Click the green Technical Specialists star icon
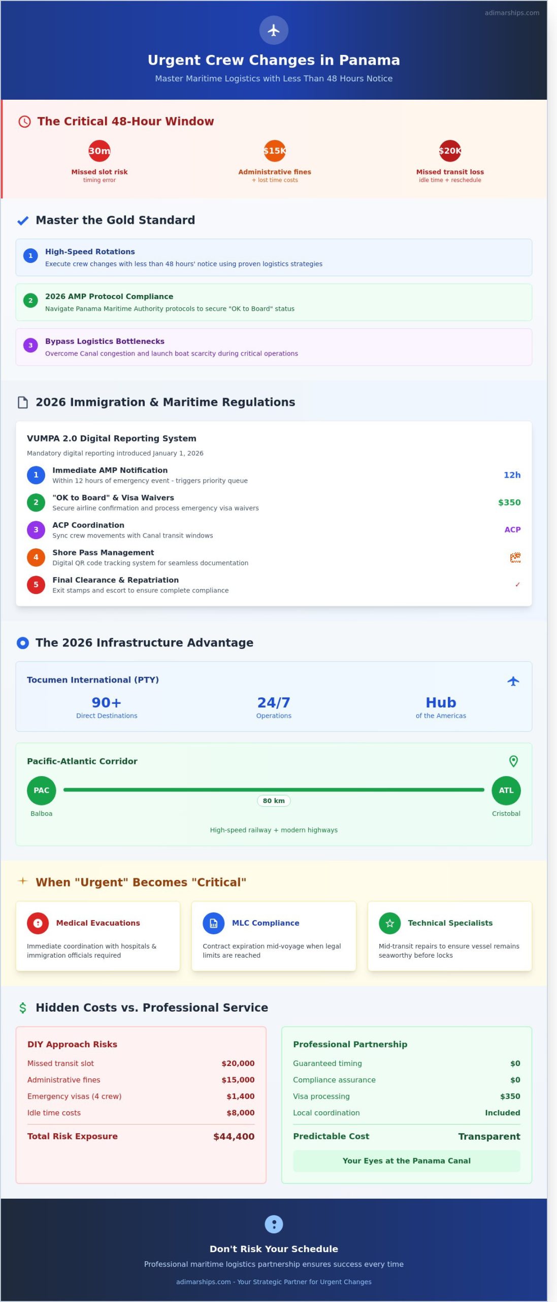Image resolution: width=557 pixels, height=1302 pixels. point(389,923)
